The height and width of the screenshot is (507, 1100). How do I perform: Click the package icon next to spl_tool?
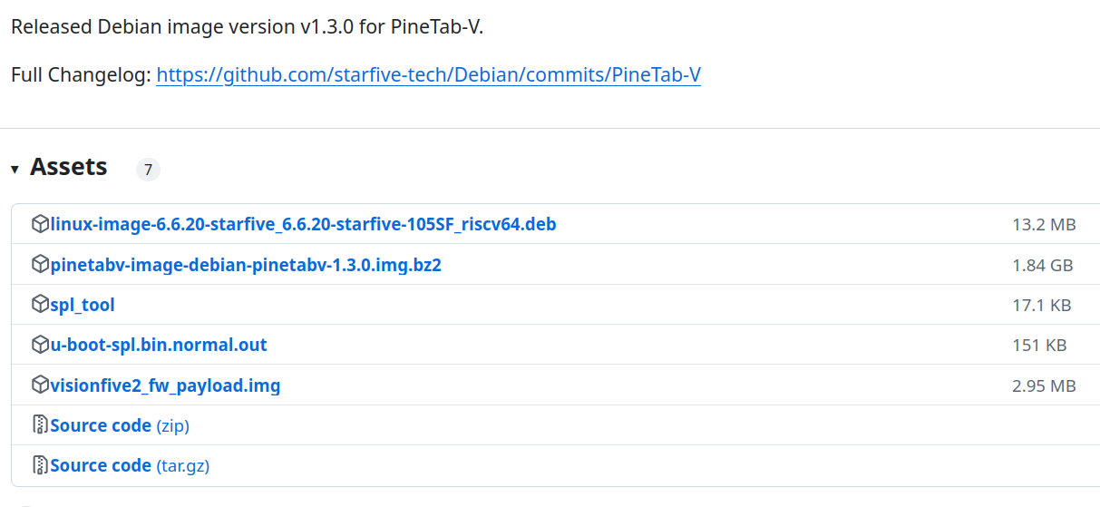click(40, 305)
